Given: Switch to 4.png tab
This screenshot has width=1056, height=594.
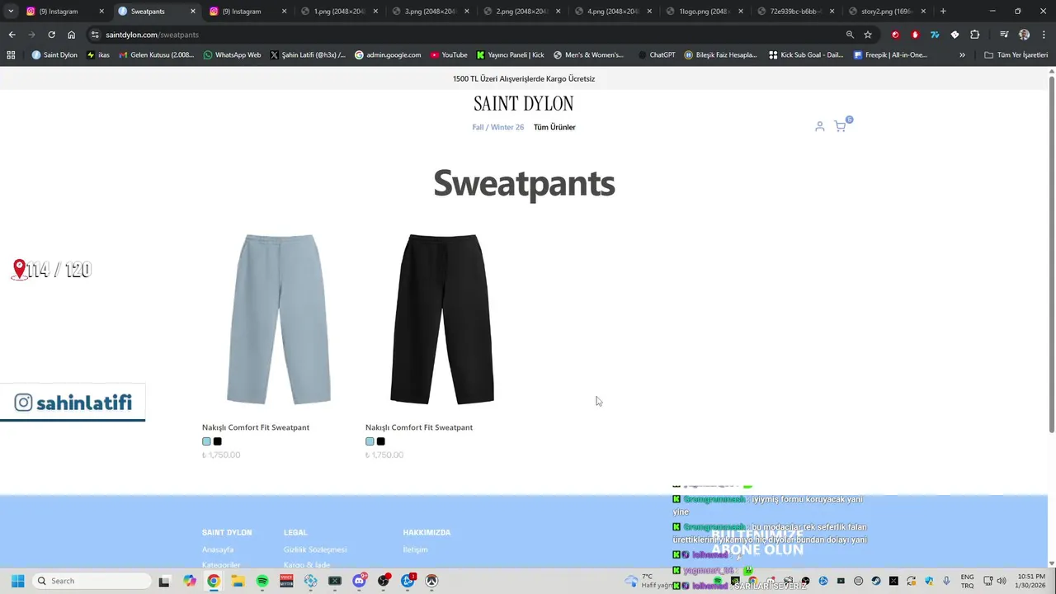Looking at the screenshot, I should click(612, 12).
